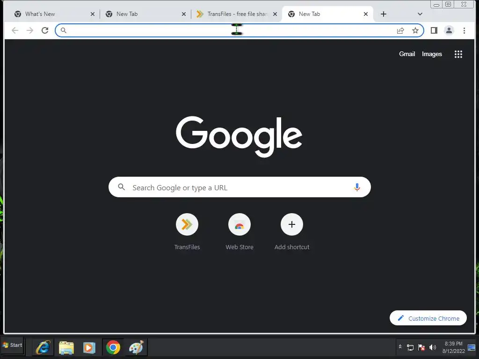
Task: Open Chrome's three-dot menu
Action: point(464,30)
